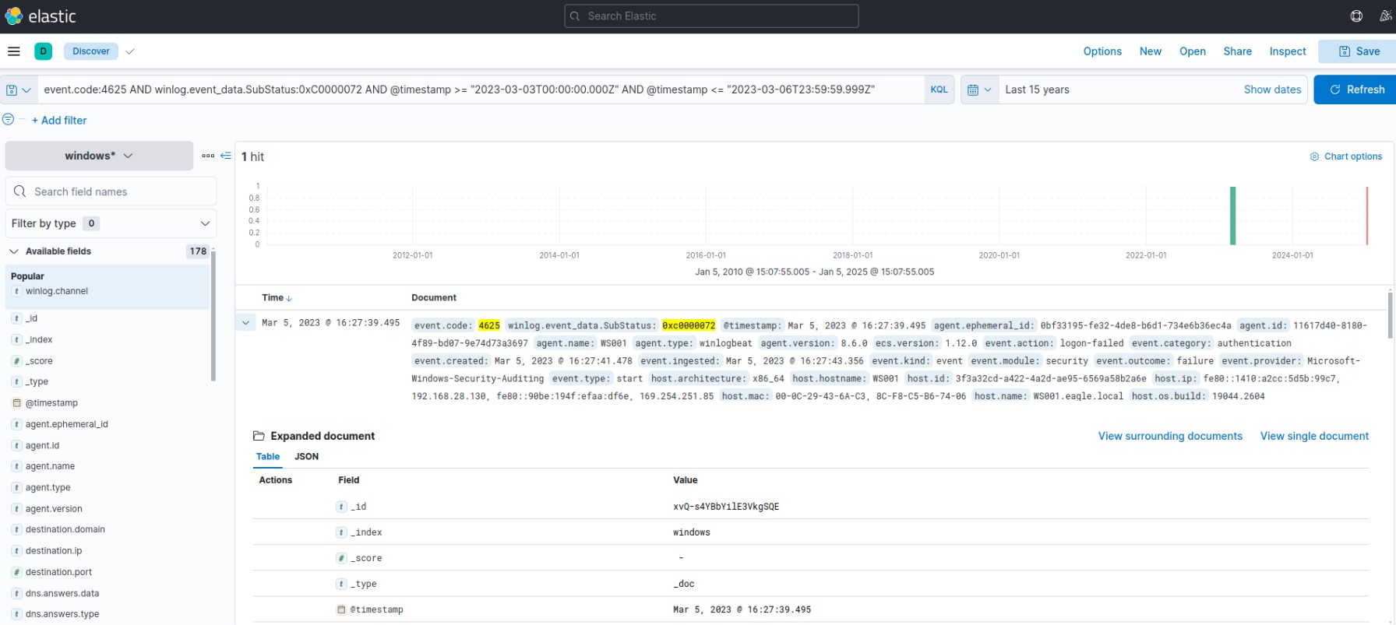Screen dimensions: 1396x625
Task: Select the agent.name field in sidebar
Action: pos(50,466)
